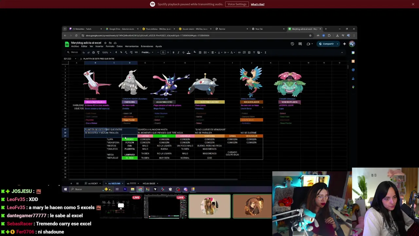
Task: Switch to the vs VICKY sheet tab
Action: point(93,184)
